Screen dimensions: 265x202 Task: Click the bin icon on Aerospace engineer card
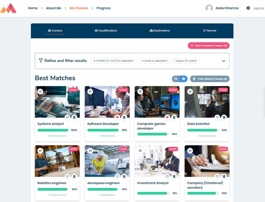[124, 176]
